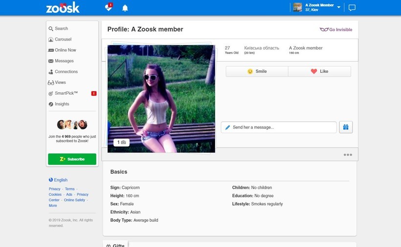
Task: Click the pencil icon in message field
Action: pyautogui.click(x=227, y=127)
